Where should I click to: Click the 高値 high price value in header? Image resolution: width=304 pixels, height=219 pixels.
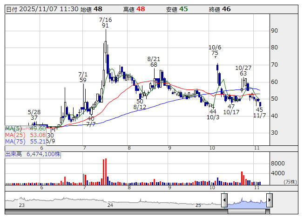click(141, 9)
